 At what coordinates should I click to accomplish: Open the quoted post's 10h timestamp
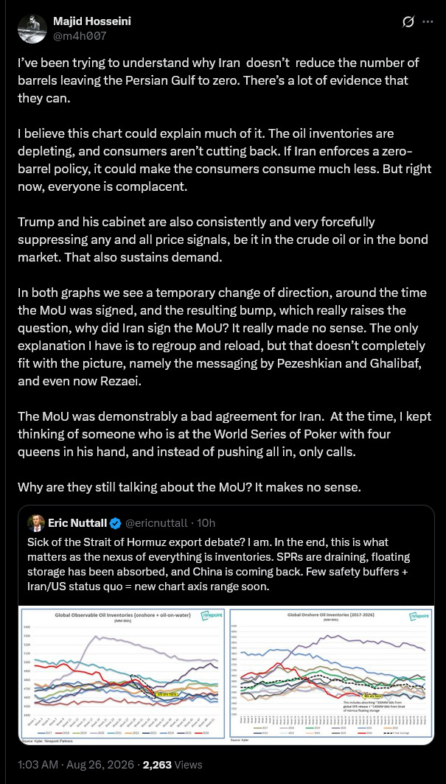[x=206, y=523]
